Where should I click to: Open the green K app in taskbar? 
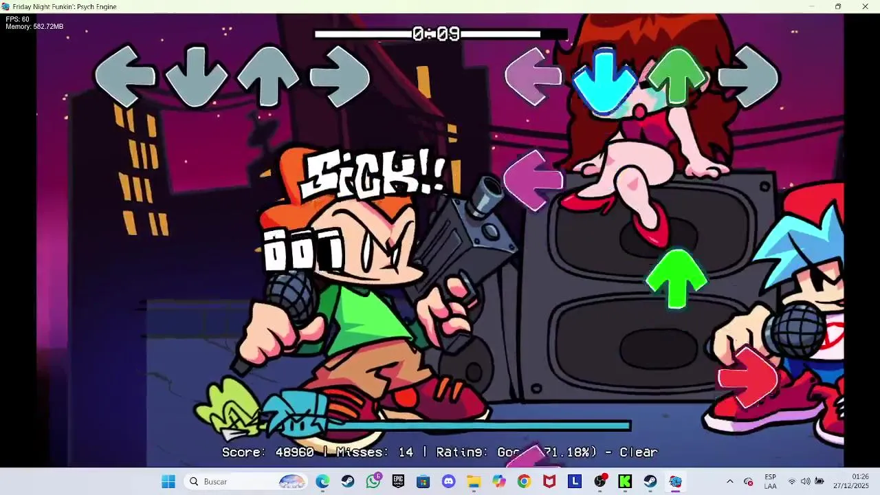[625, 481]
